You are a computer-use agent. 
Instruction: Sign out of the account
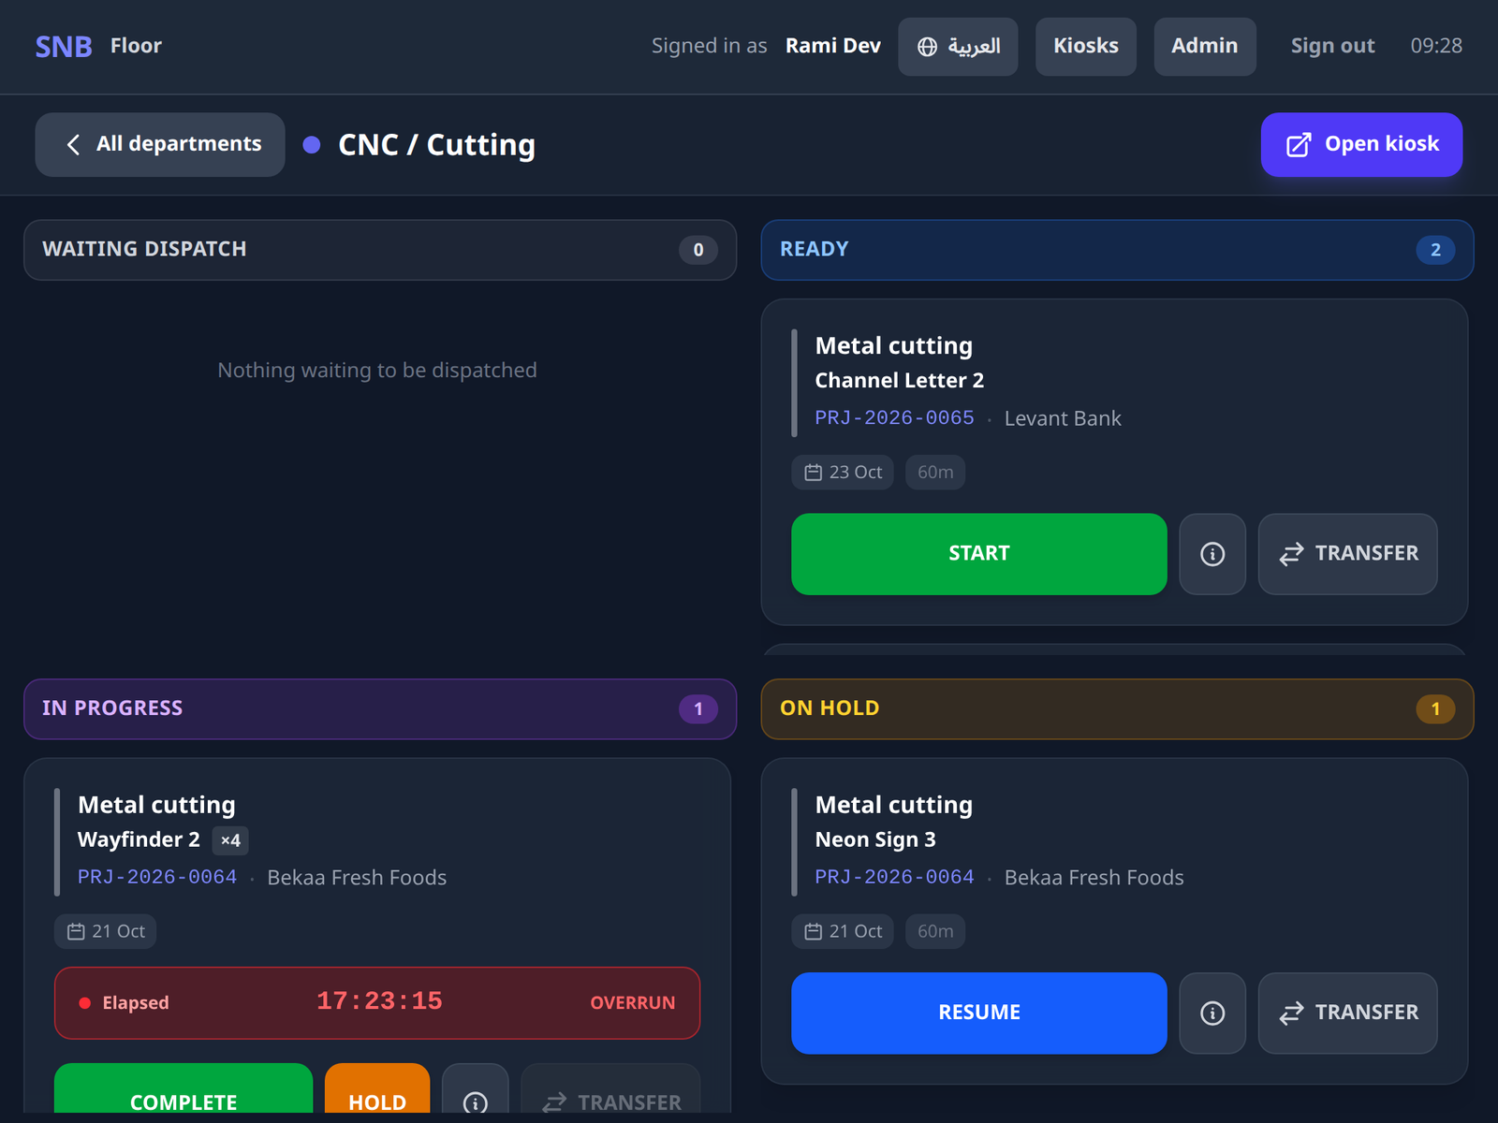[1332, 46]
